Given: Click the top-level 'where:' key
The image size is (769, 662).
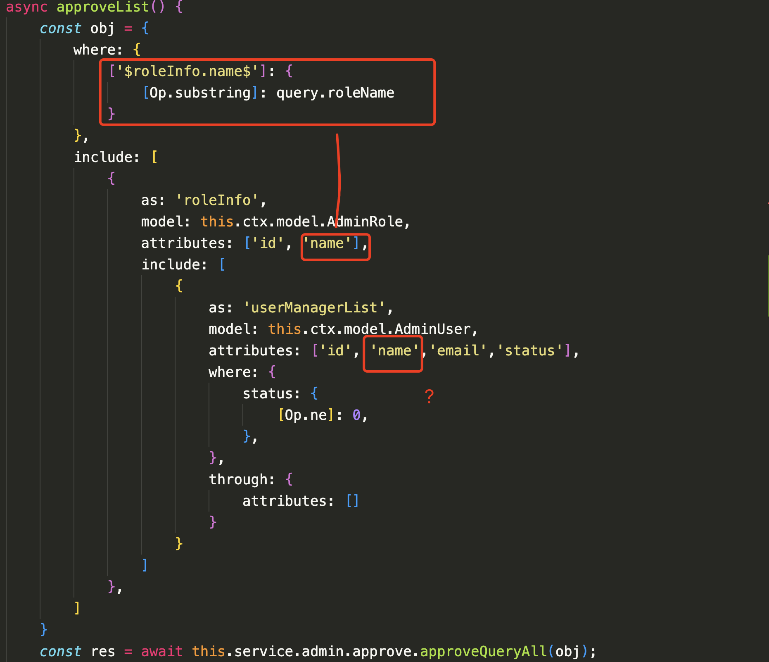Looking at the screenshot, I should (x=98, y=50).
